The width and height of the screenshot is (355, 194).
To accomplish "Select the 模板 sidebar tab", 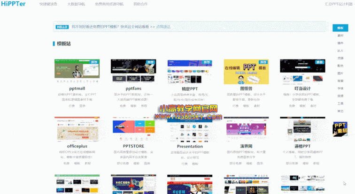I will 340,28.
